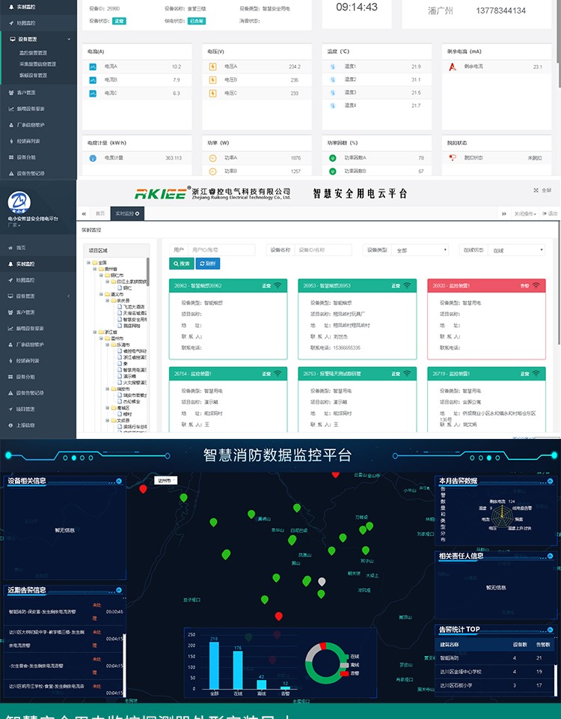Select 飞龙大酒店 in the project tree

click(x=133, y=307)
